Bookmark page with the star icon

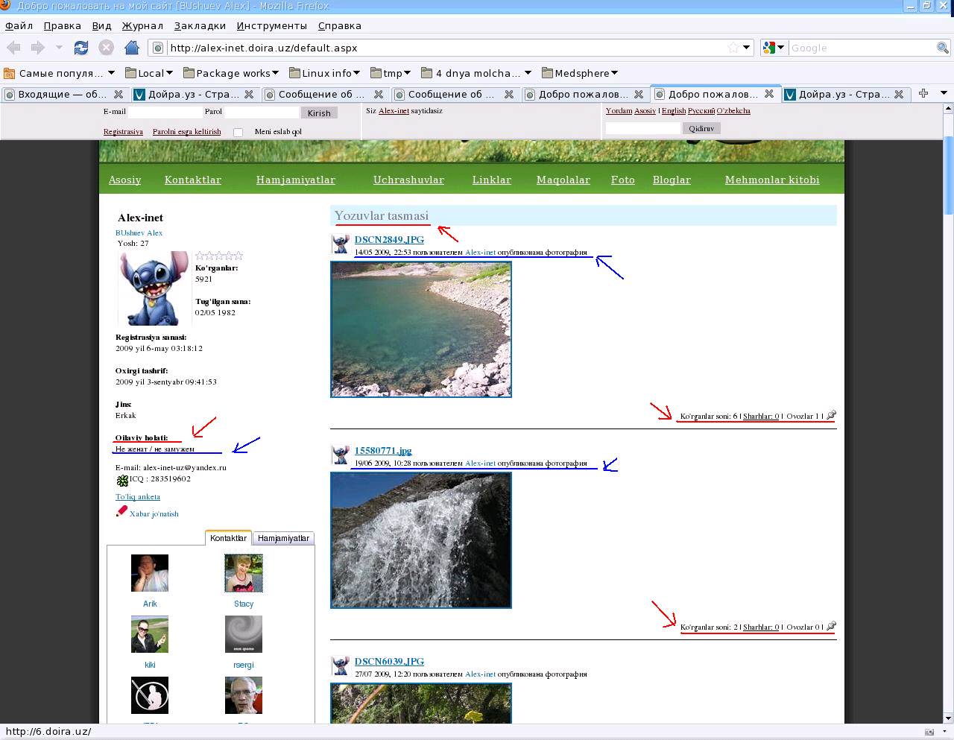point(733,48)
